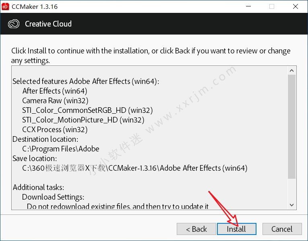Click the Download Settings line in summary
Viewport: 308px width, 241px height.
(x=53, y=197)
